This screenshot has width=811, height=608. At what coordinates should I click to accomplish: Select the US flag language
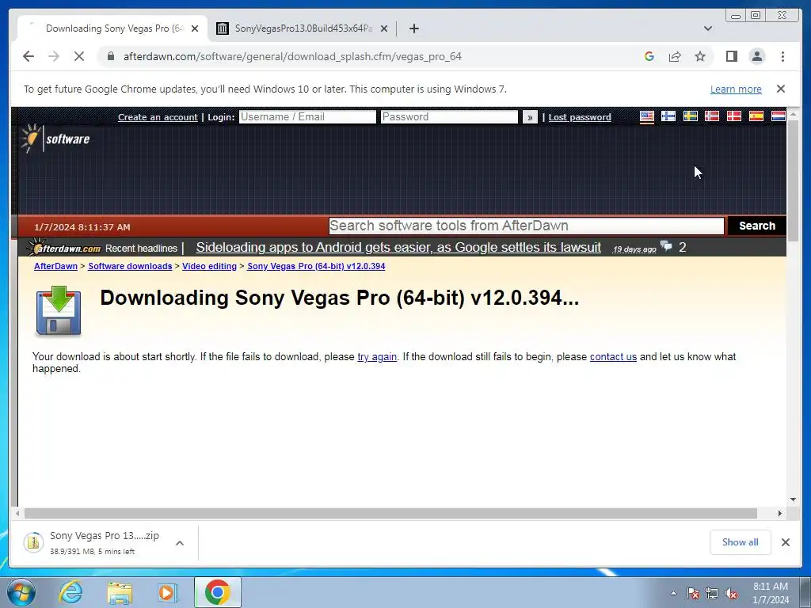click(646, 116)
